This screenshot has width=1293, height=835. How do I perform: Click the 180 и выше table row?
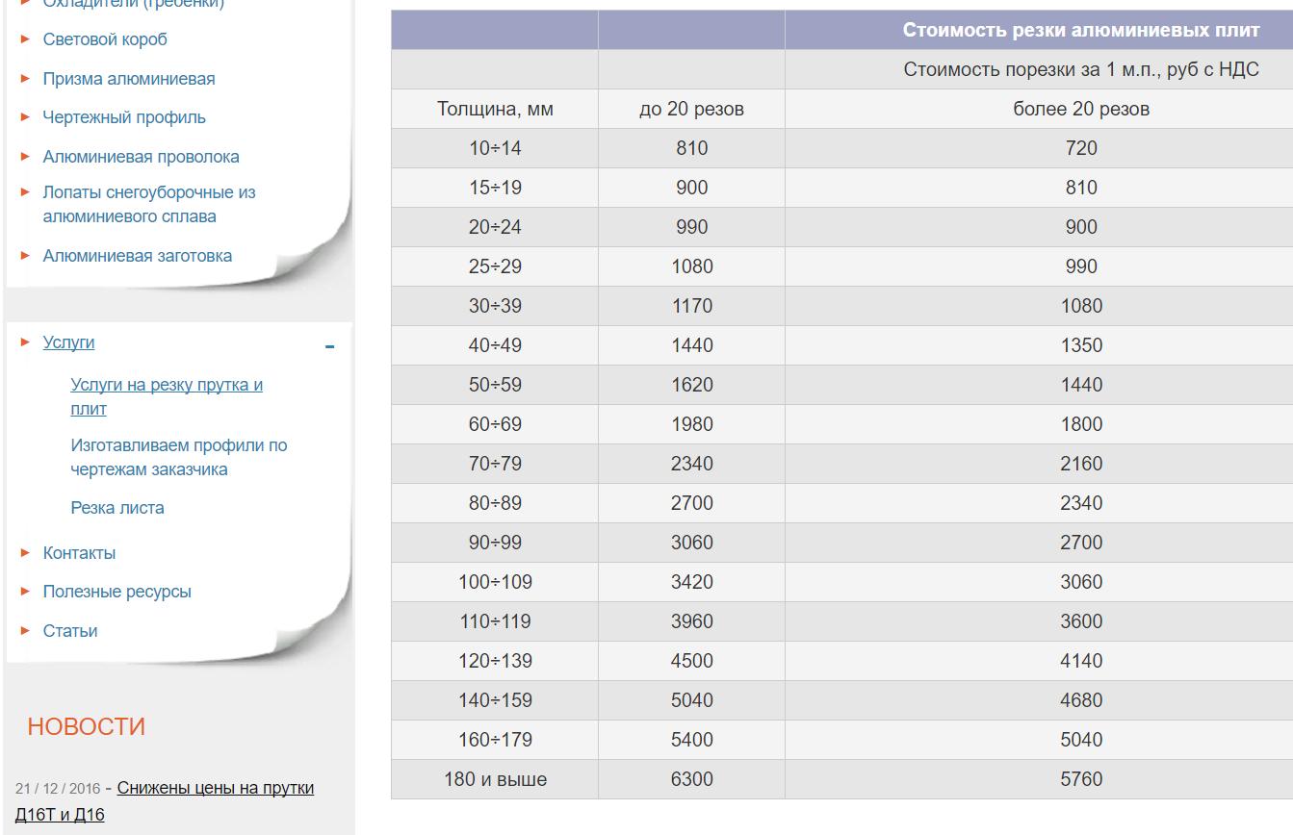tap(495, 779)
